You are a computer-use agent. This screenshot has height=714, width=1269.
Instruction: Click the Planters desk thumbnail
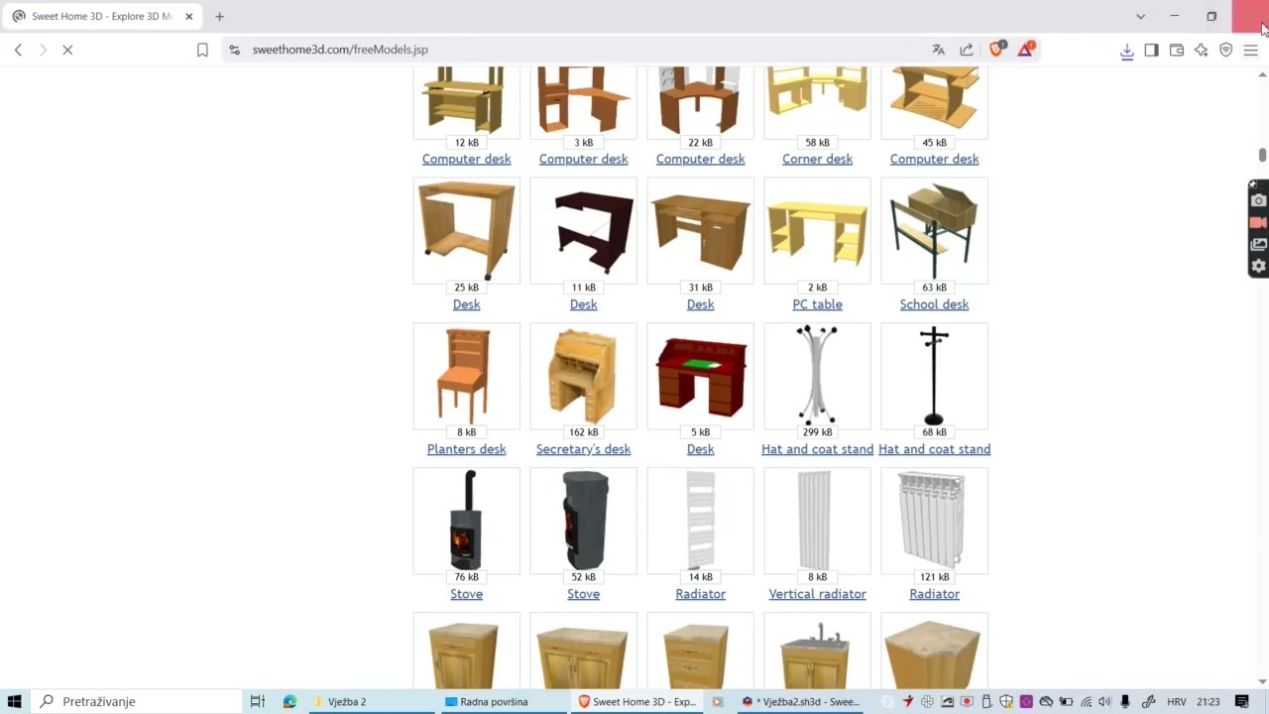(466, 375)
